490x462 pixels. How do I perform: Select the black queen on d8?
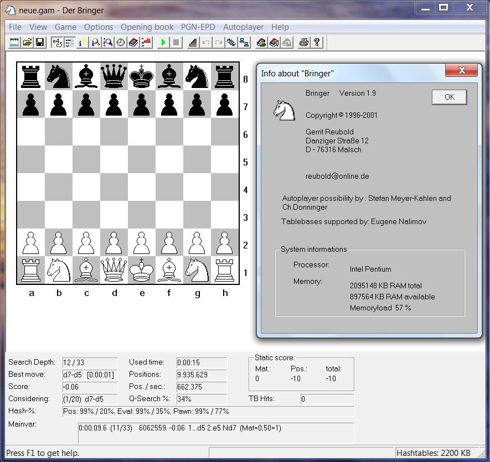coord(114,76)
